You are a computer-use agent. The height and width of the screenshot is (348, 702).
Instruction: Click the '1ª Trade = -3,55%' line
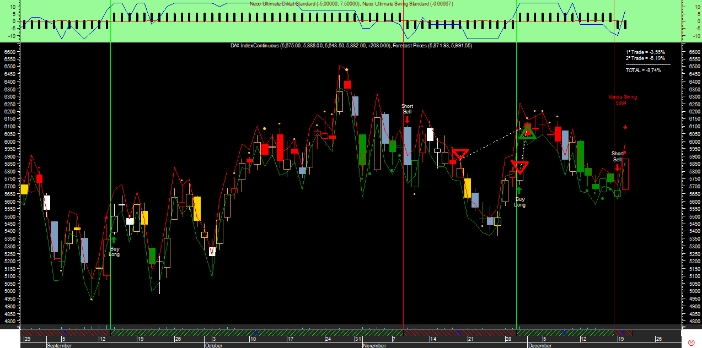[645, 52]
